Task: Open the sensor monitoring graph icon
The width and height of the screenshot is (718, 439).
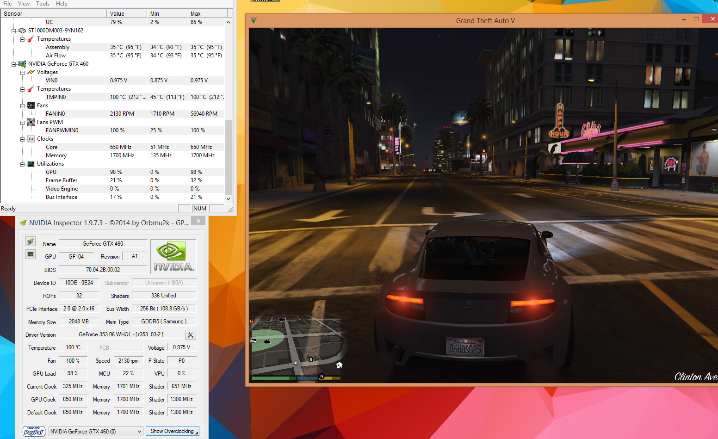Action: (x=31, y=254)
